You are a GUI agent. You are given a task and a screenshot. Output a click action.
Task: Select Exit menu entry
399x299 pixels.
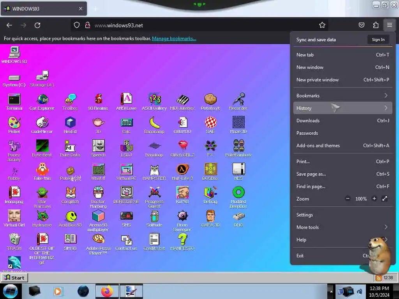coord(343,256)
